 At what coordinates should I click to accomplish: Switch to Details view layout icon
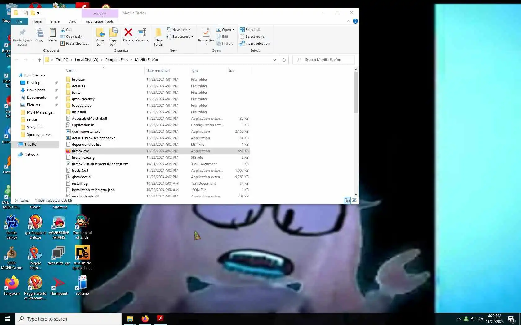(x=347, y=201)
